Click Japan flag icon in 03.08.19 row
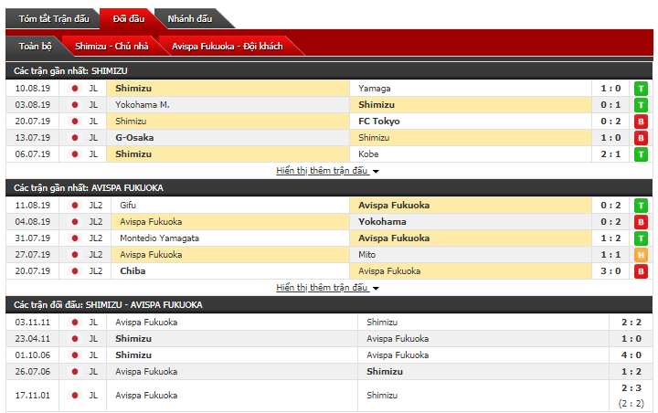Viewport: 658px width, 413px height. (75, 105)
